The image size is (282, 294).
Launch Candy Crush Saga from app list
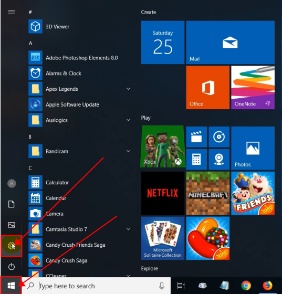(66, 260)
